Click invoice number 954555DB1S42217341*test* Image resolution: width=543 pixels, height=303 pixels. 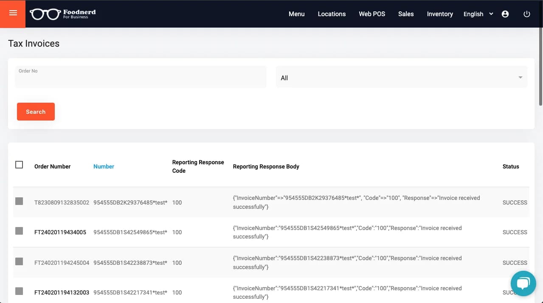tap(130, 292)
